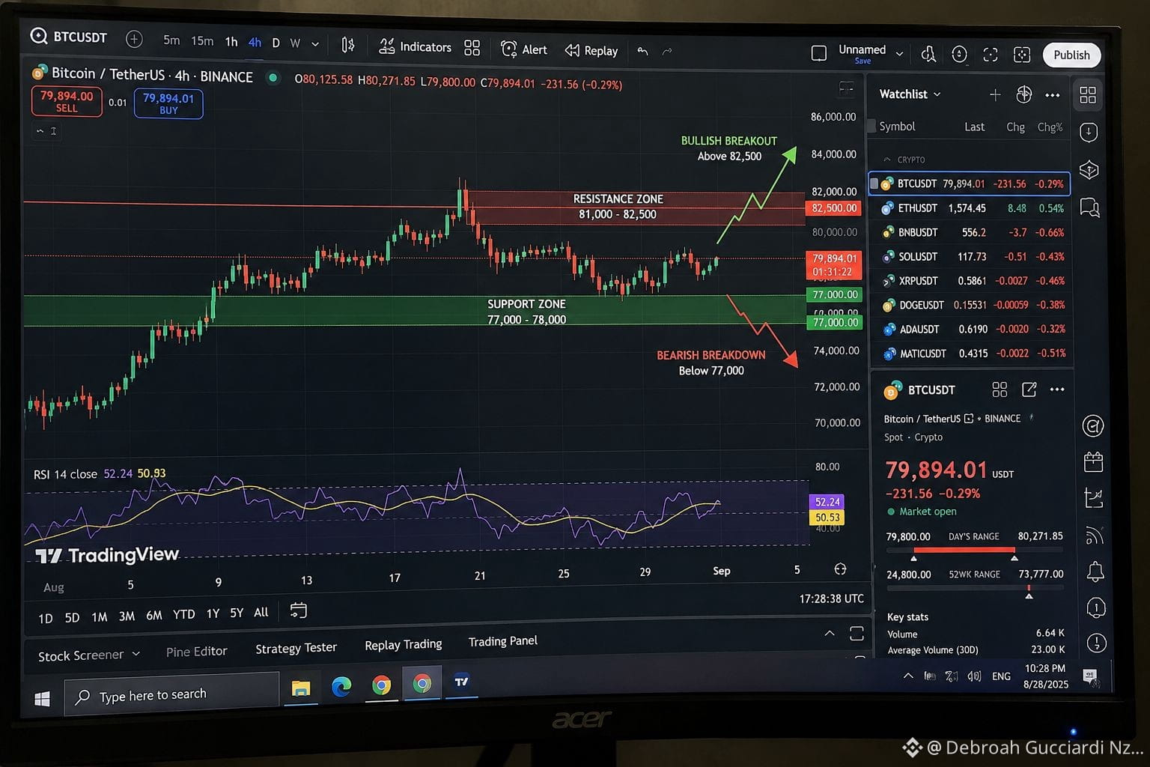Open symbol search on BTCUSDT in top toolbar
Viewport: 1150px width, 767px height.
coord(69,37)
